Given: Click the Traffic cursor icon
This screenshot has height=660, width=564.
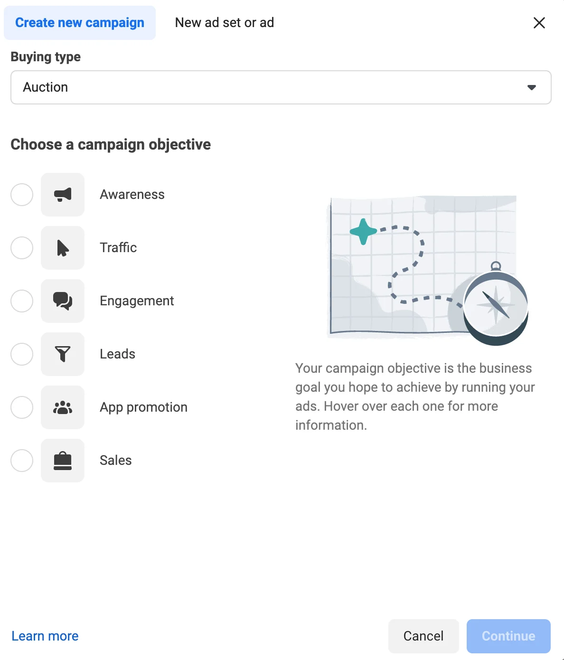Looking at the screenshot, I should click(63, 247).
